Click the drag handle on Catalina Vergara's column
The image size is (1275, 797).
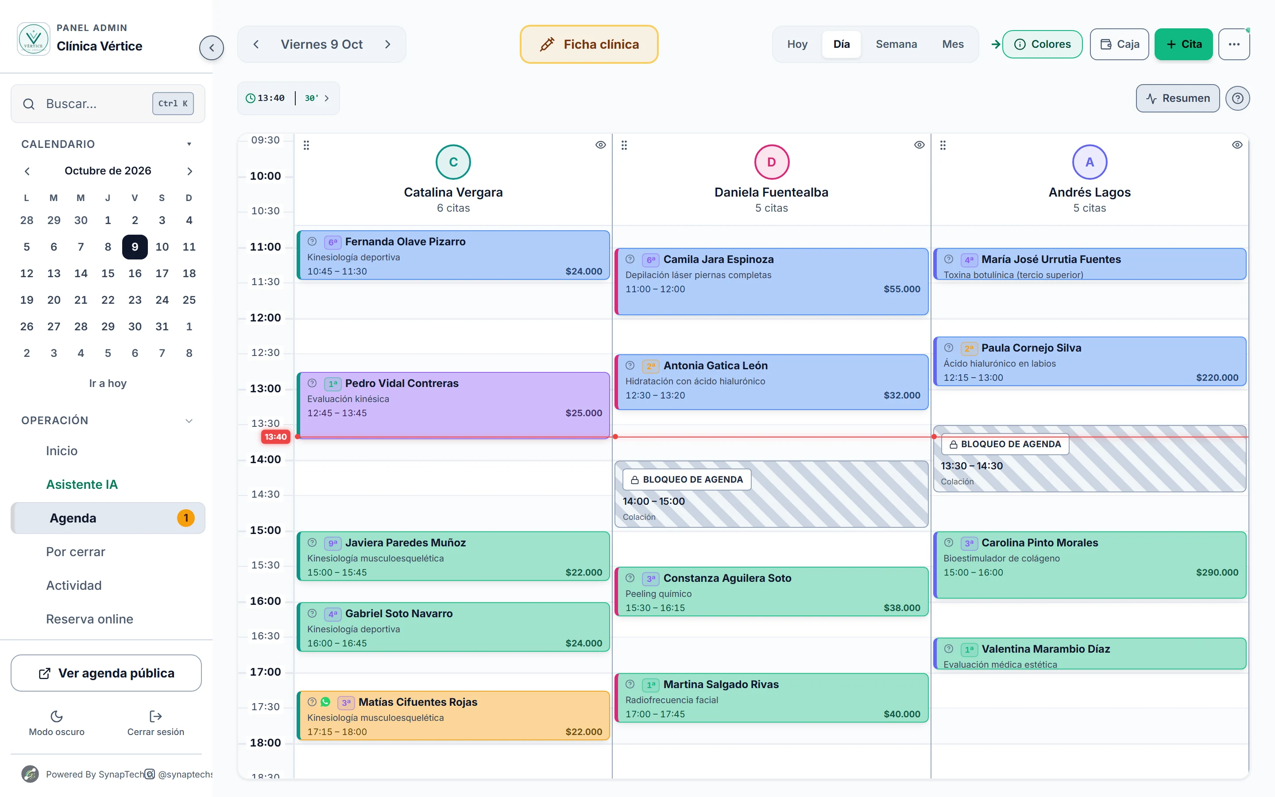306,145
